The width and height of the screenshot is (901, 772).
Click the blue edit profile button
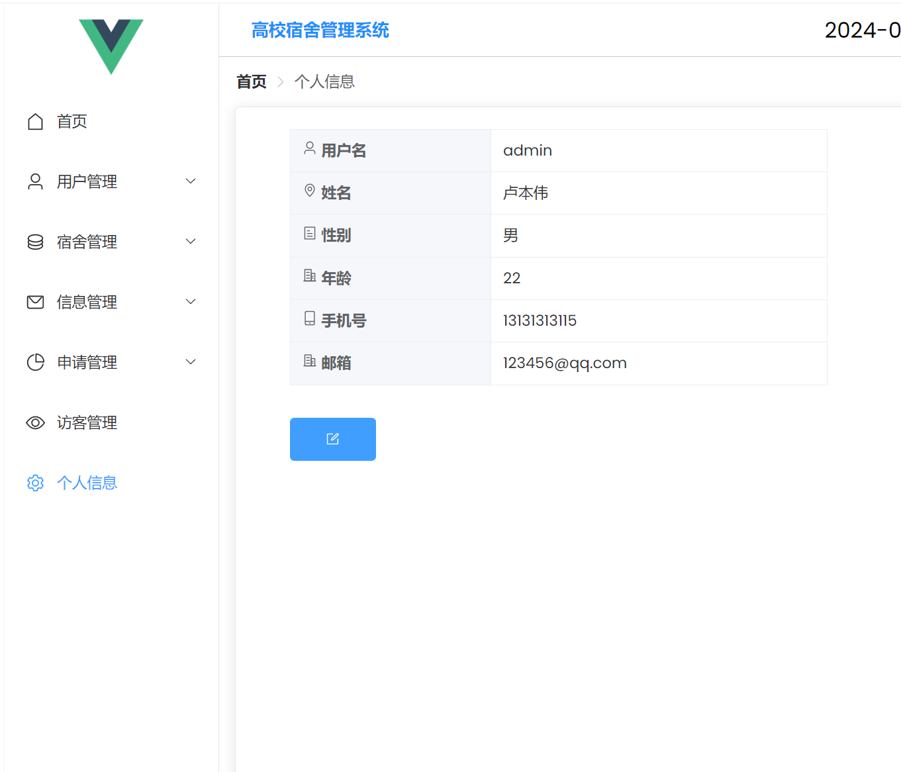pyautogui.click(x=333, y=439)
